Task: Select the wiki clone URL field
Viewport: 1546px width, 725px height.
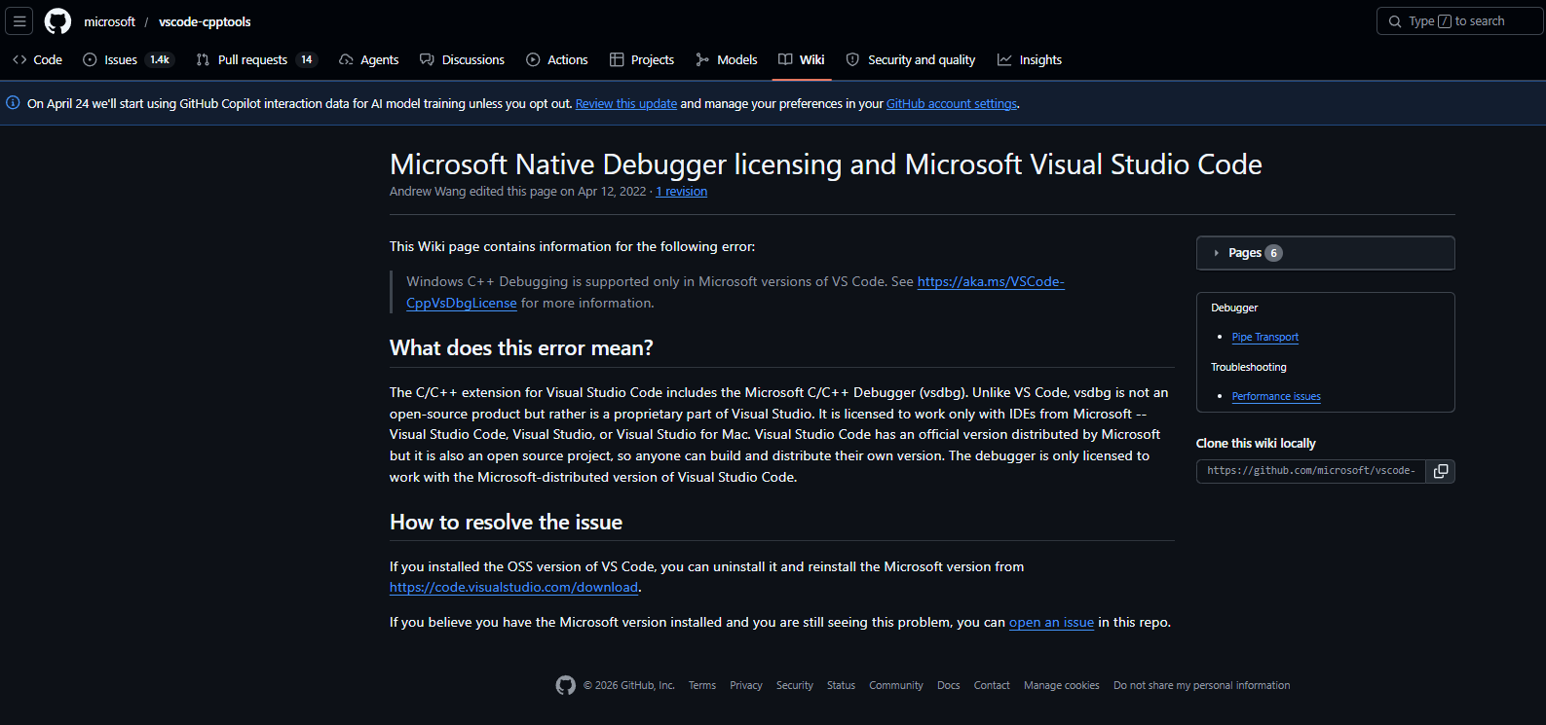Action: pyautogui.click(x=1310, y=471)
